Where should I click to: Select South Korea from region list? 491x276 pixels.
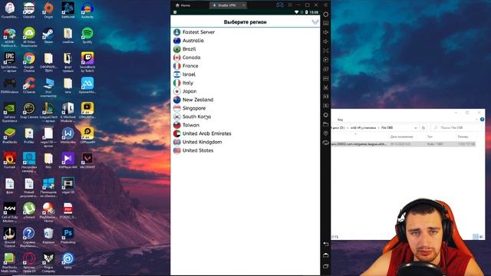click(x=245, y=117)
